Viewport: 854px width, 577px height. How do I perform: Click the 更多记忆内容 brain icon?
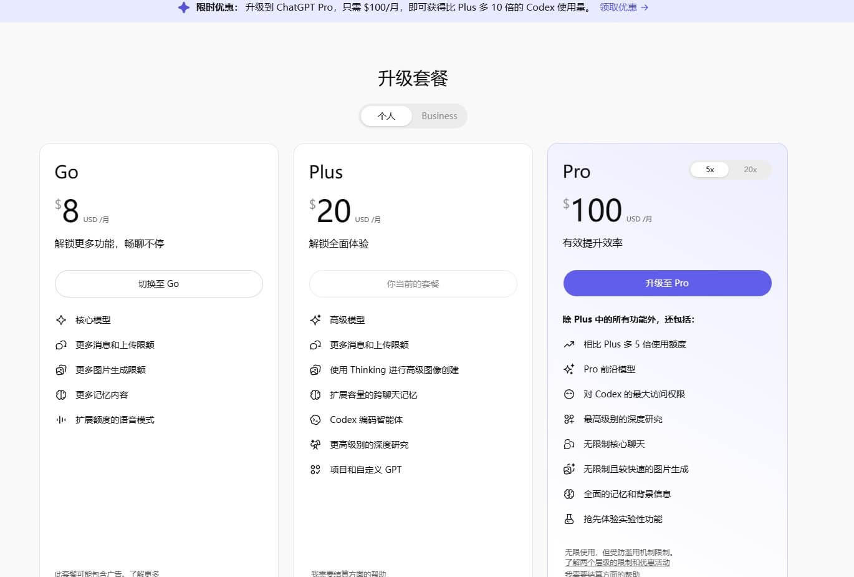61,395
